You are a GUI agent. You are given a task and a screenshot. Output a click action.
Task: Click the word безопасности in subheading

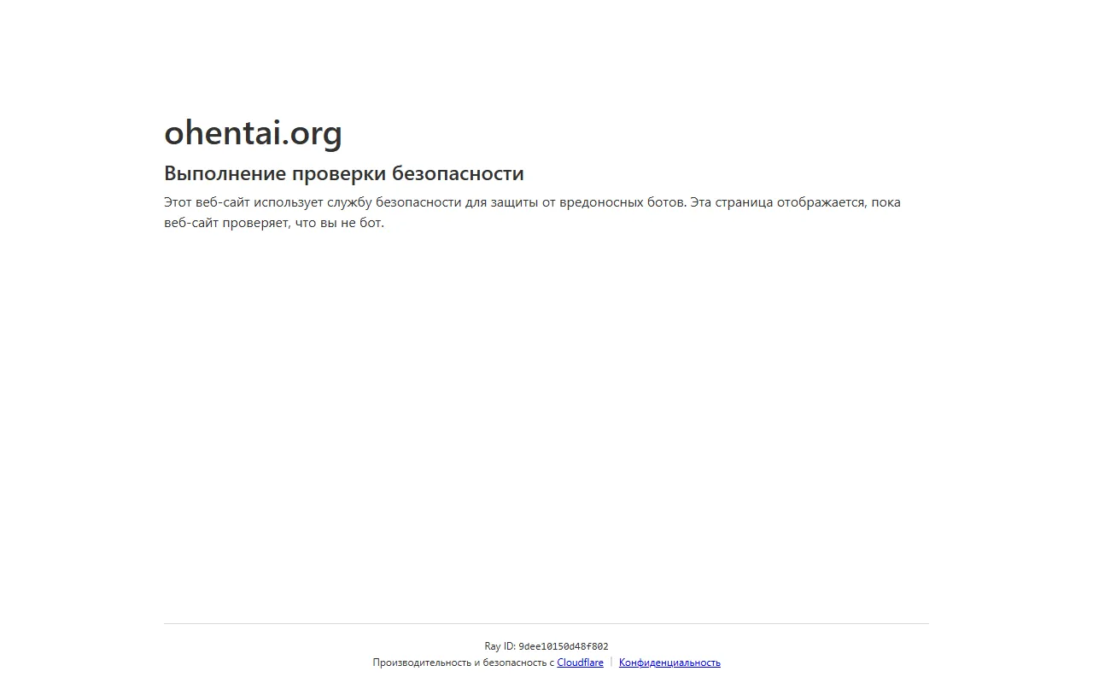click(458, 173)
